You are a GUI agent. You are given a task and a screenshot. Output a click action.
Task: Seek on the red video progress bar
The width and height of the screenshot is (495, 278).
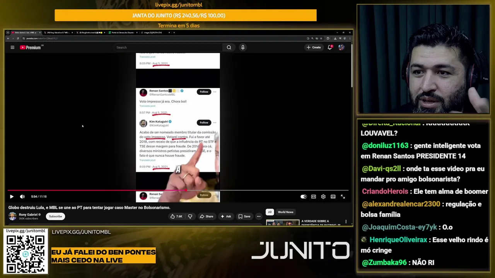tap(178, 190)
